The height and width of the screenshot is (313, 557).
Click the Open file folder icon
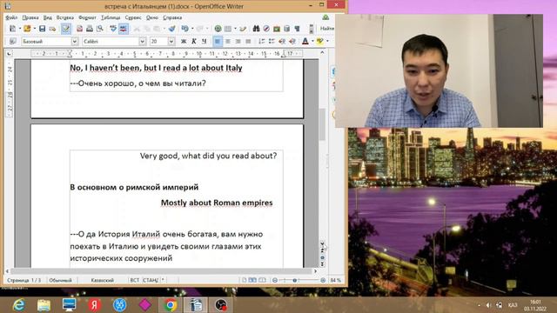(x=27, y=29)
